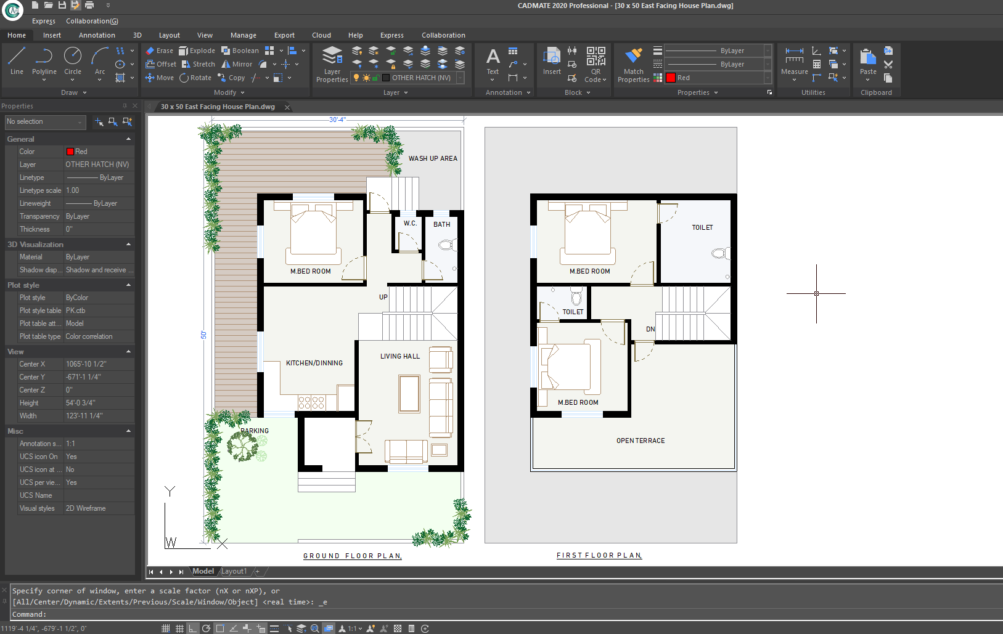Click the Hatch tool icon

pos(120,78)
